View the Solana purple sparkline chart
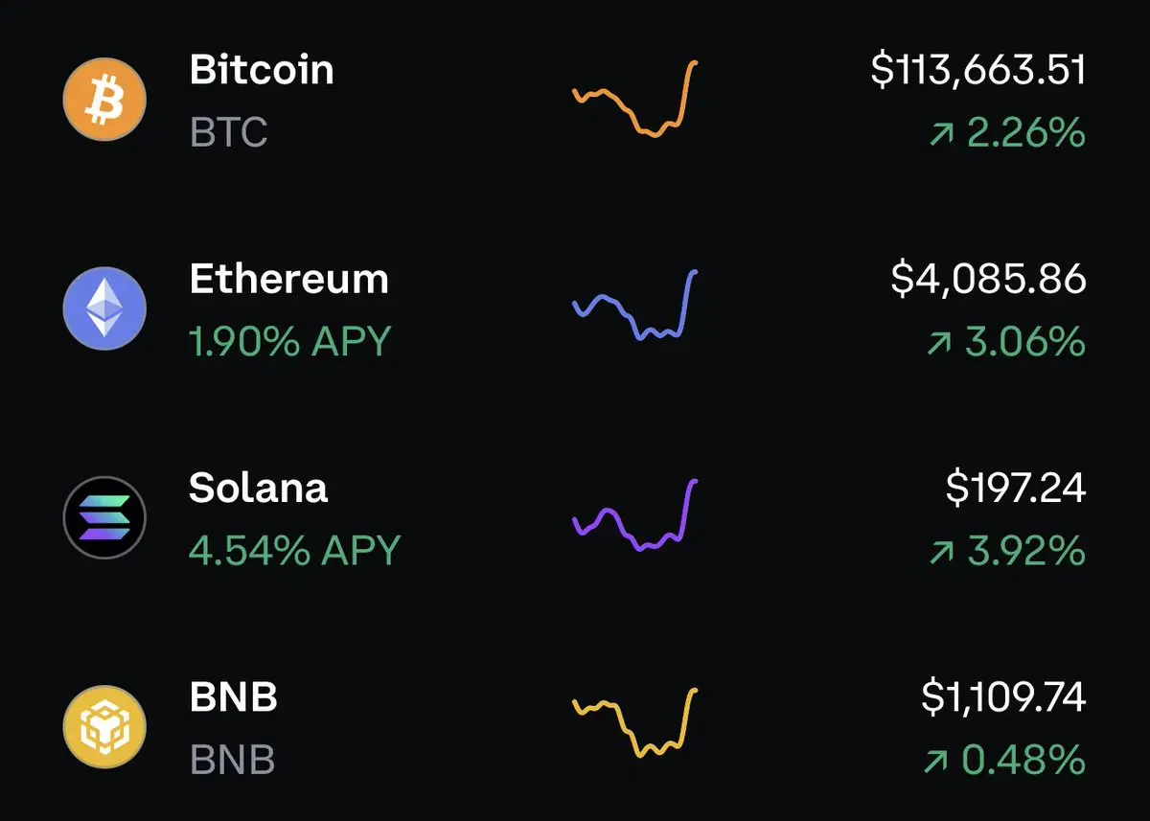Image resolution: width=1150 pixels, height=821 pixels. [634, 514]
